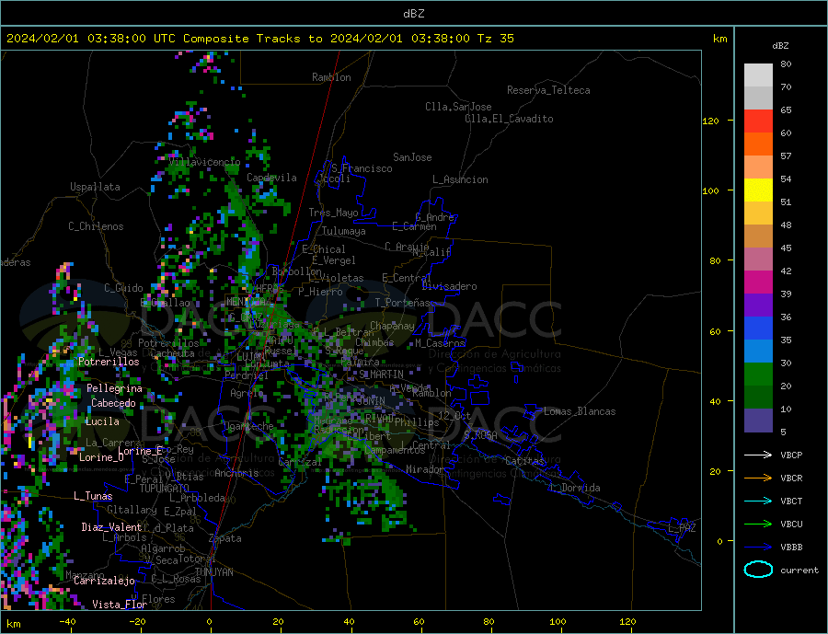Viewport: 828px width, 634px height.
Task: Click the VBCP legend label
Action: 791,455
